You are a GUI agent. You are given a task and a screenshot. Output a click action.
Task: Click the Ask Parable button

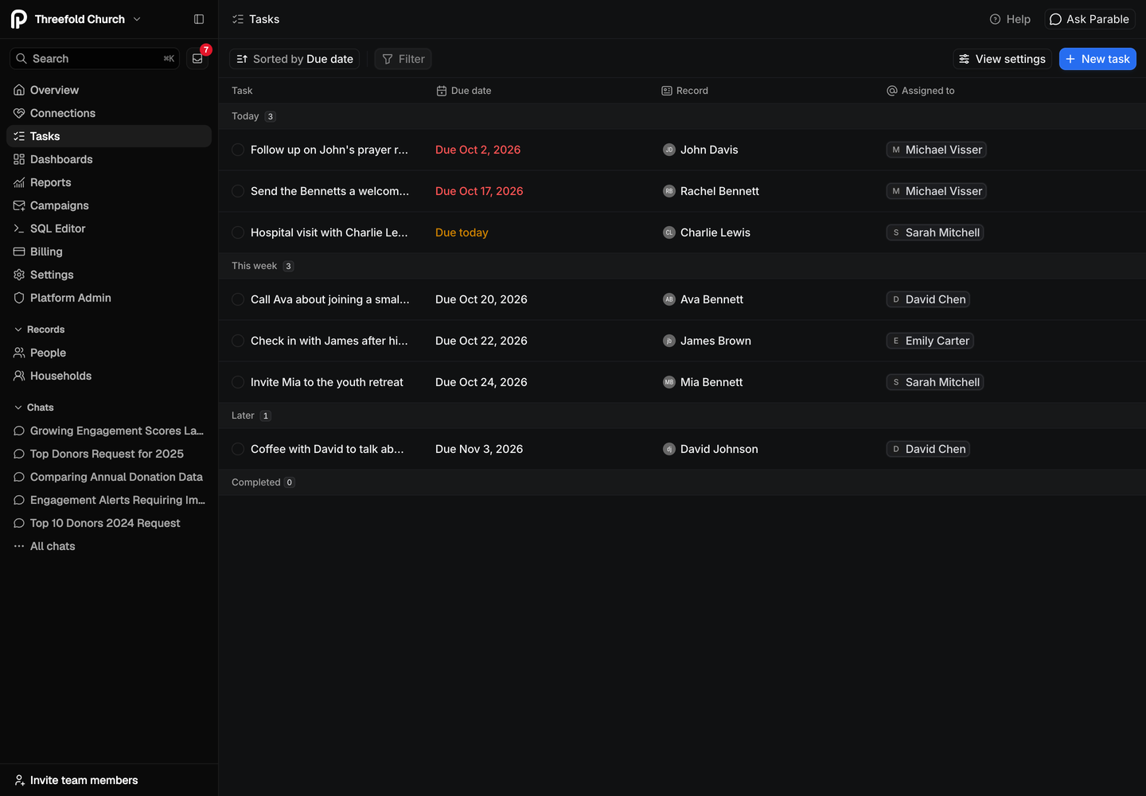1089,19
